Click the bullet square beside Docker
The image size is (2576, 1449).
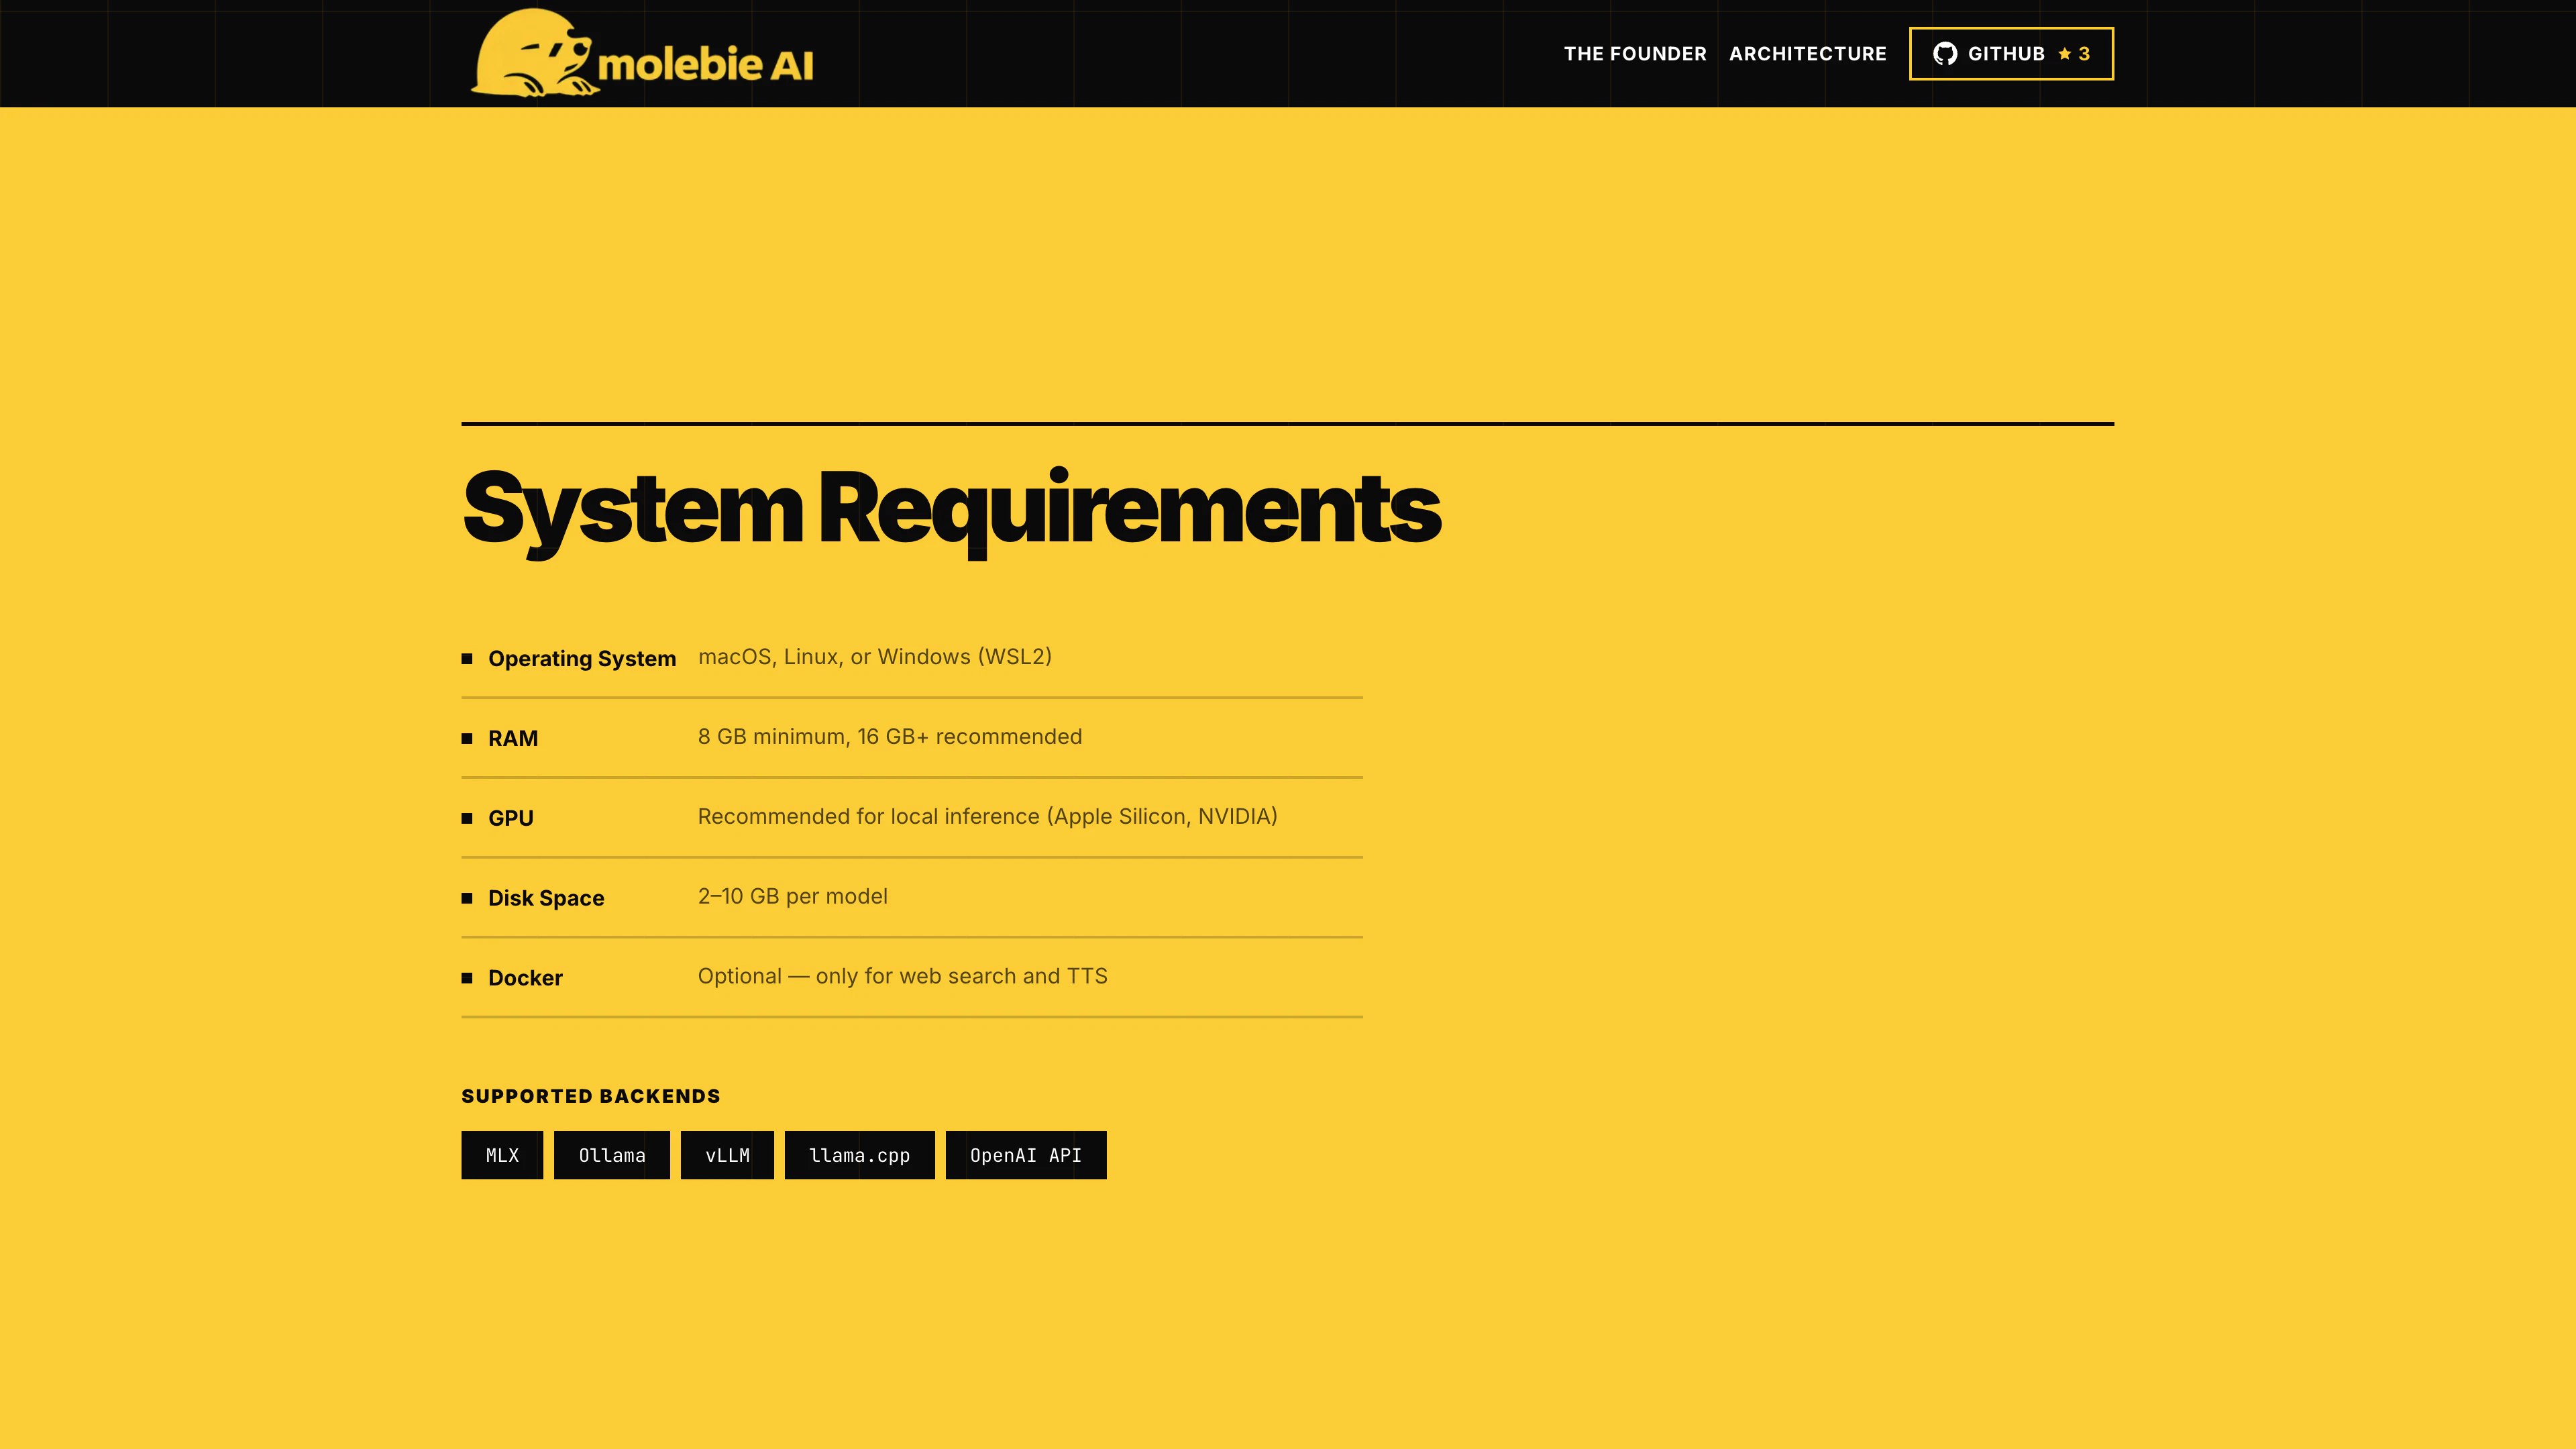467,978
